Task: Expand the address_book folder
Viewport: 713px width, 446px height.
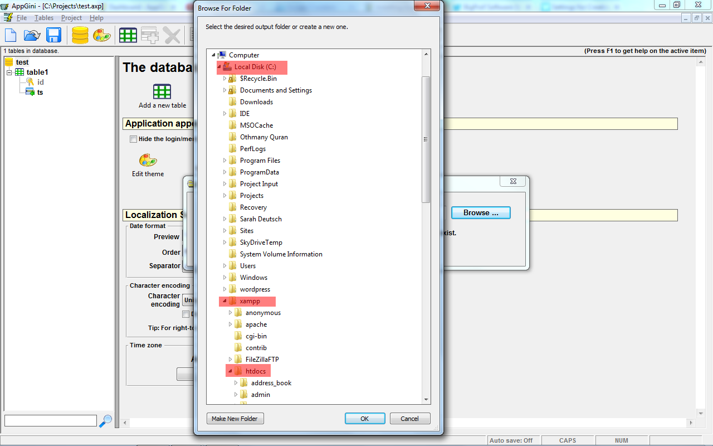Action: click(x=236, y=383)
